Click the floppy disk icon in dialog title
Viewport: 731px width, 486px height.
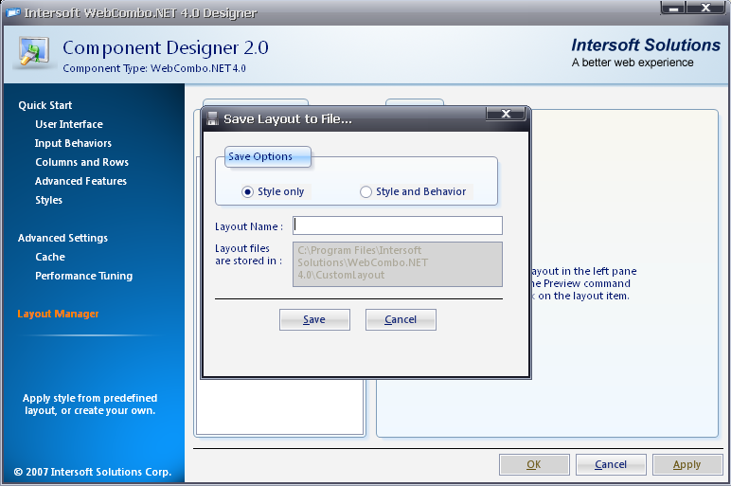(213, 119)
